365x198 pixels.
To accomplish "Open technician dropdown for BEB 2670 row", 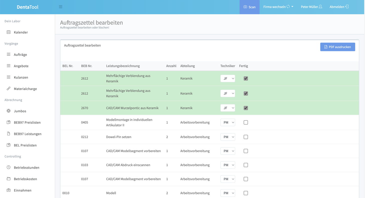I will [228, 108].
